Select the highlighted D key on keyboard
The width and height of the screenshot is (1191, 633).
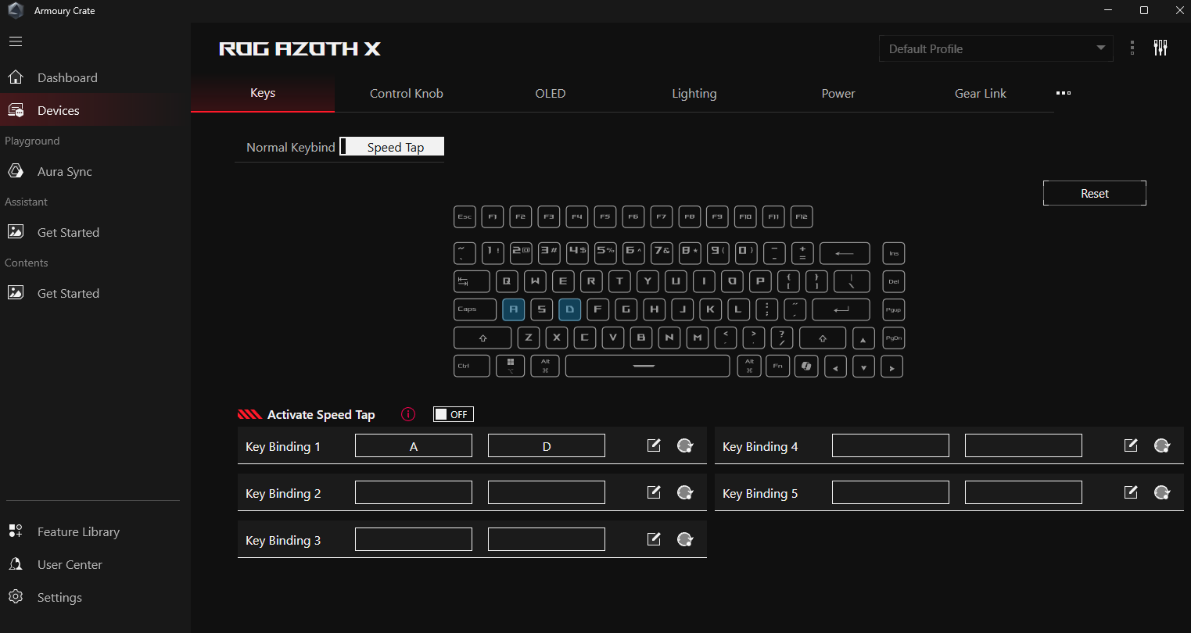tap(569, 309)
